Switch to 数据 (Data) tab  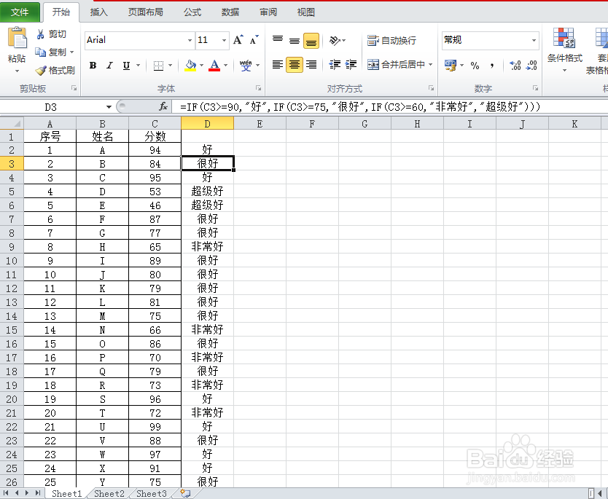[x=230, y=12]
